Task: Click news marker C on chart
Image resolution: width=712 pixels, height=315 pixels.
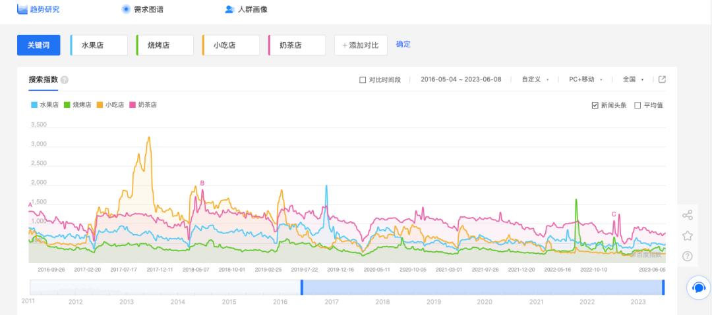Action: point(614,214)
